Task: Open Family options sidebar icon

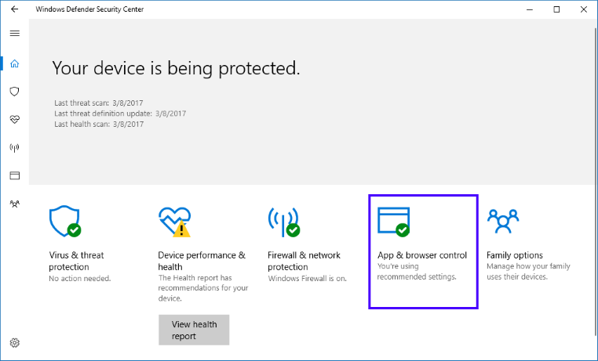Action: pos(14,204)
